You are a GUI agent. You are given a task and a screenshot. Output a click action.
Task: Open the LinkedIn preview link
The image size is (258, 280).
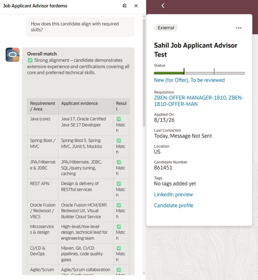173,195
